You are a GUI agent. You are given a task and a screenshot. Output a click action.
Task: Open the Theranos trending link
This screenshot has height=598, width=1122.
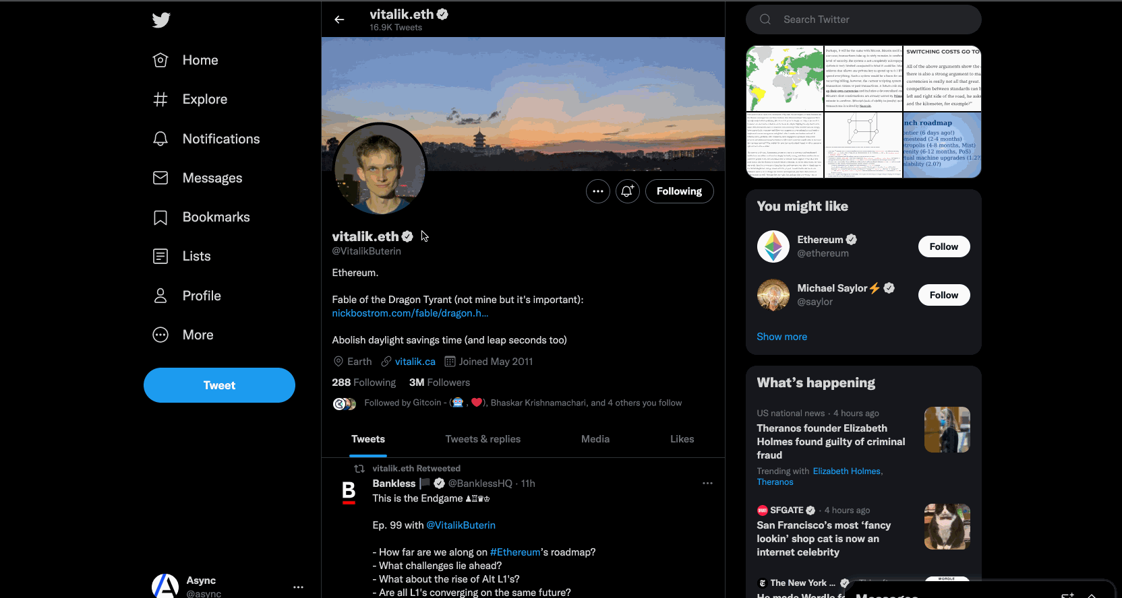pos(775,482)
